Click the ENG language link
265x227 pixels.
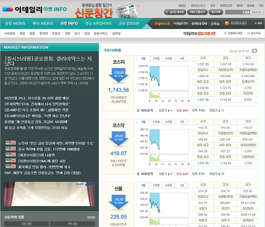240,6
